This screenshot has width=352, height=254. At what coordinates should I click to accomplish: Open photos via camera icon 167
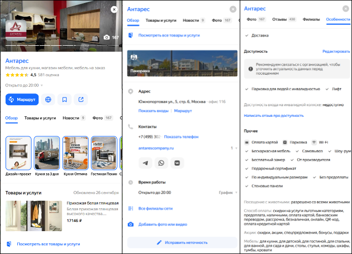(x=111, y=37)
